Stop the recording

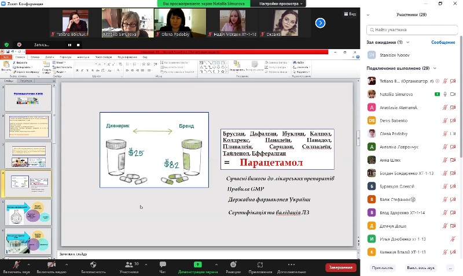[x=77, y=44]
